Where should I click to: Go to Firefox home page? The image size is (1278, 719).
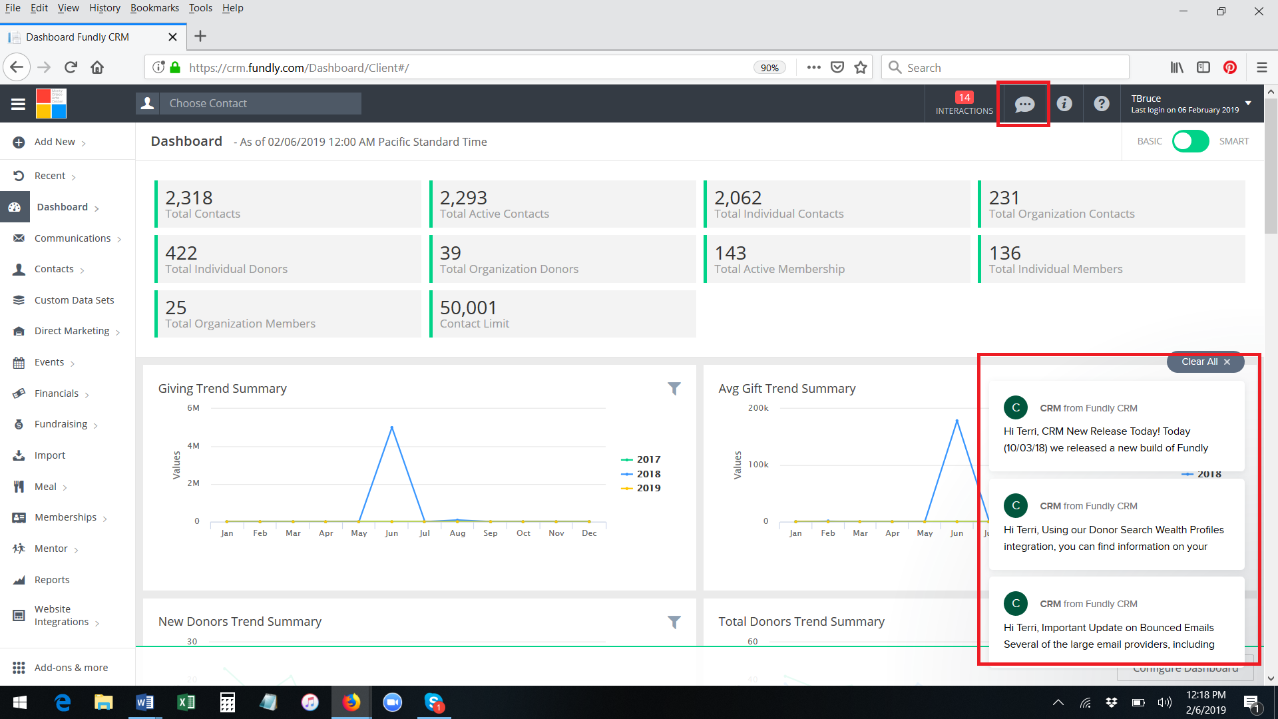coord(97,67)
